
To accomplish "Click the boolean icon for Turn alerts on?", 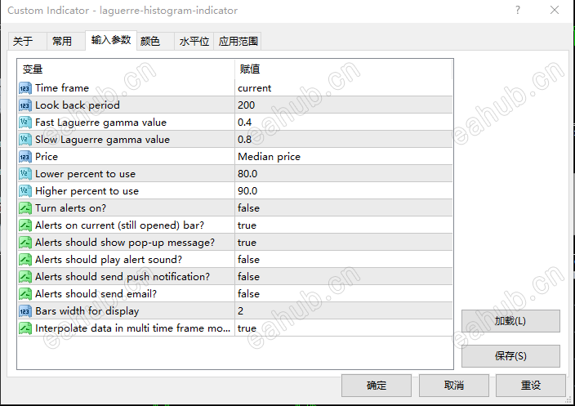I will click(x=25, y=208).
